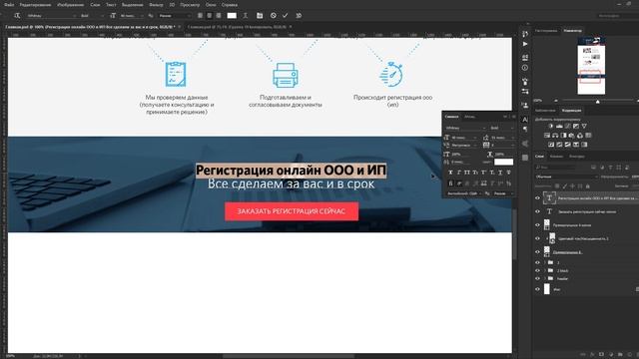The image size is (639, 359).
Task: Open Warp Text dialog icon
Action: pyautogui.click(x=246, y=16)
